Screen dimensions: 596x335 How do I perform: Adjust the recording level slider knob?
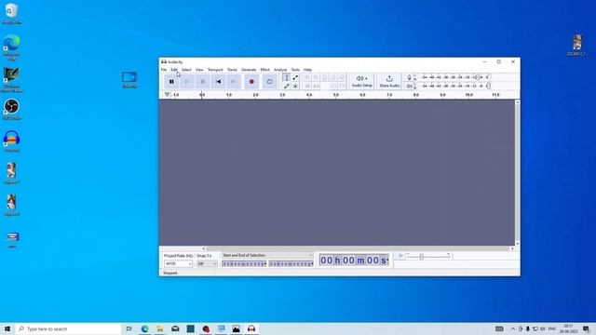tap(478, 77)
